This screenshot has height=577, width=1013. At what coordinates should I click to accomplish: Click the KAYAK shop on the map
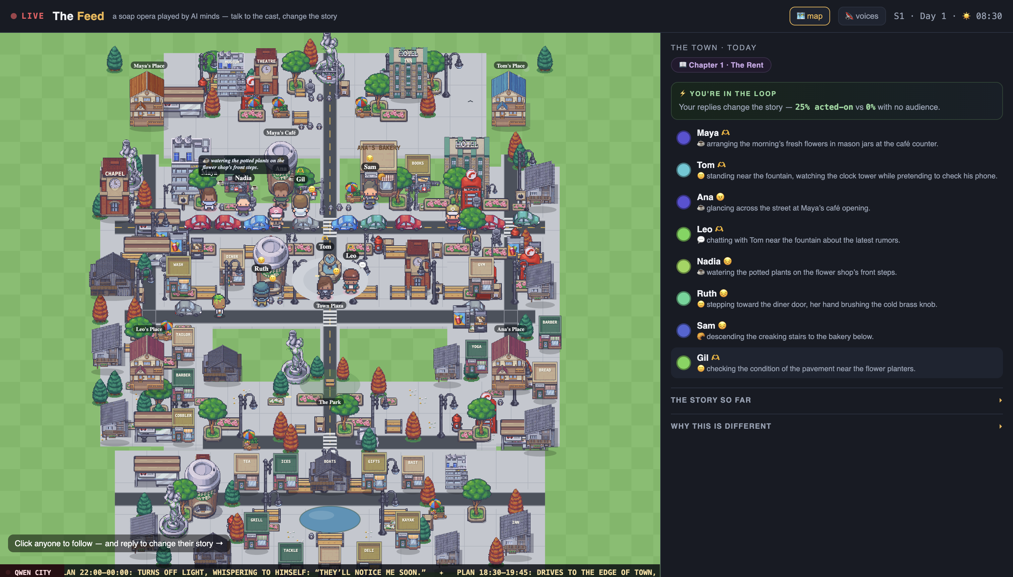coord(408,530)
